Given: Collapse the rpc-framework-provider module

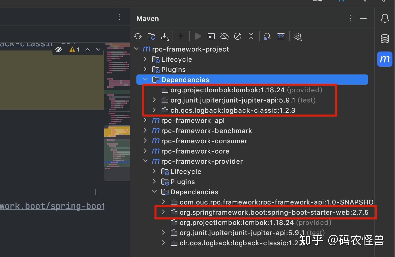Looking at the screenshot, I should pos(145,161).
